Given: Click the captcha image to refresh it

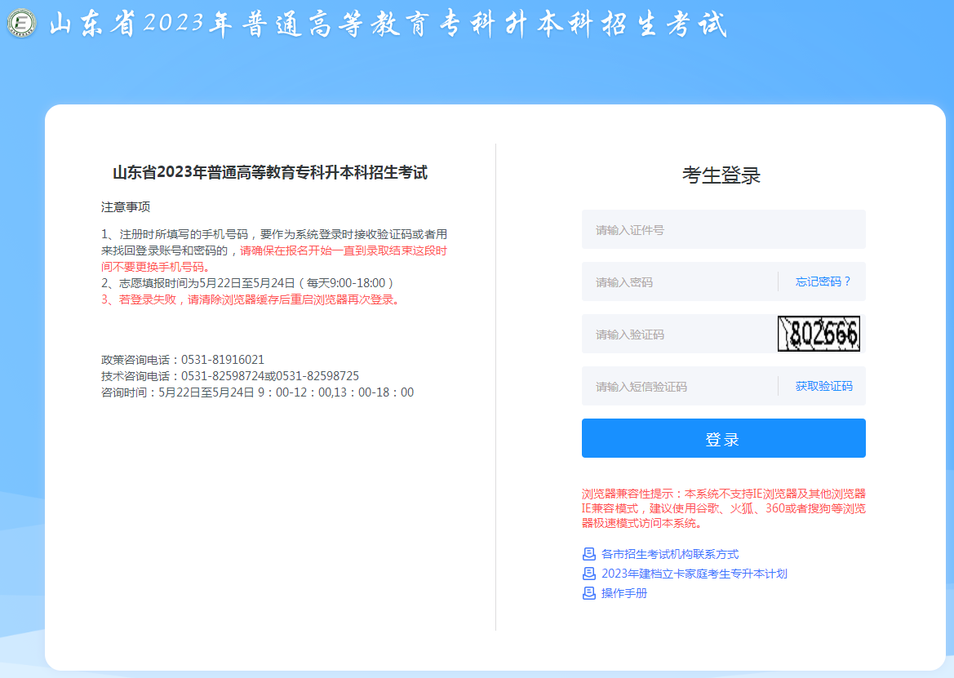Looking at the screenshot, I should [819, 334].
